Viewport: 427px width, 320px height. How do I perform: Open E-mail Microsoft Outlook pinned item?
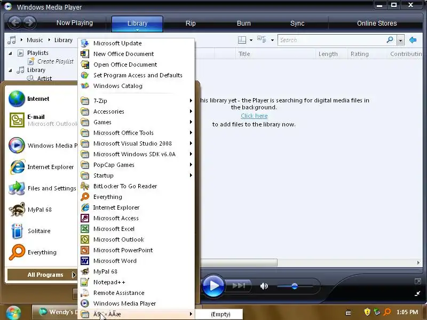coord(42,120)
